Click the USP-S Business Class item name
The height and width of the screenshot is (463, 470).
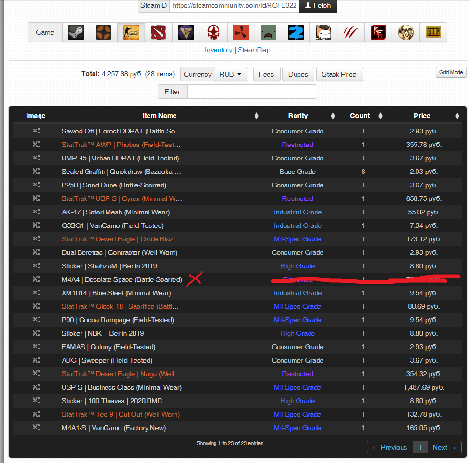coord(121,387)
